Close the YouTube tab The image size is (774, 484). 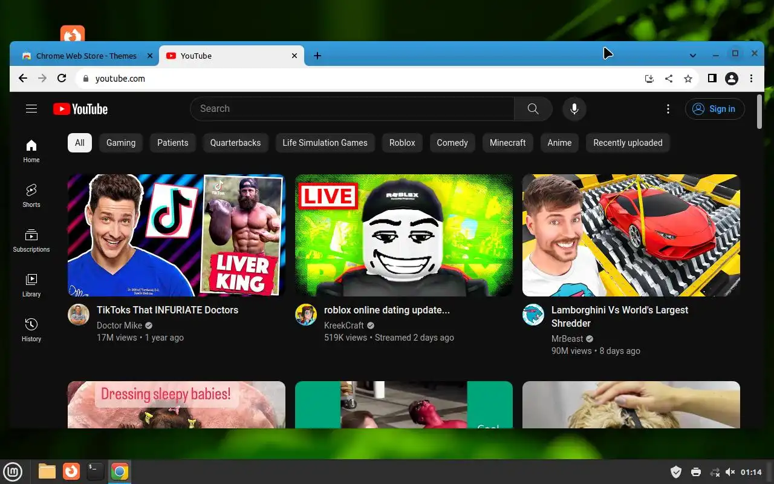click(x=294, y=56)
